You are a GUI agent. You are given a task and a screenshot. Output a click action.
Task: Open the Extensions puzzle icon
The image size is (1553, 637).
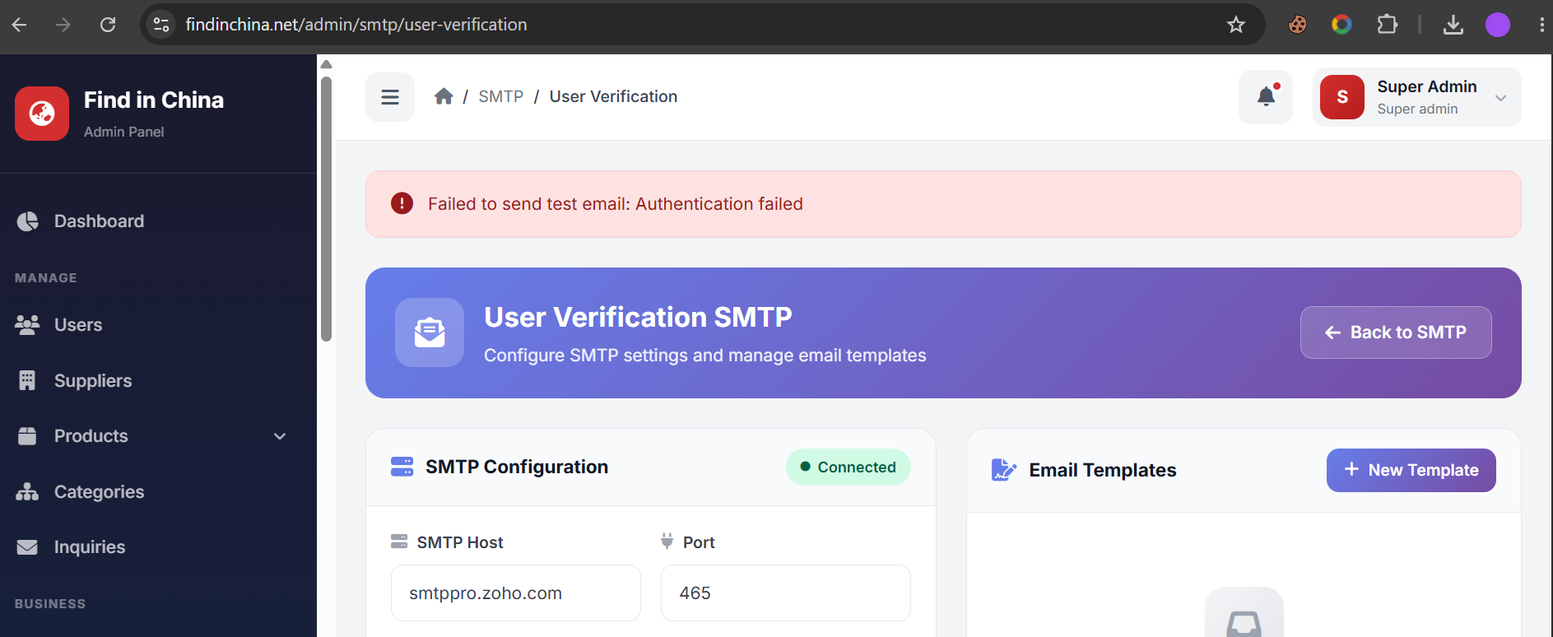[x=1388, y=25]
